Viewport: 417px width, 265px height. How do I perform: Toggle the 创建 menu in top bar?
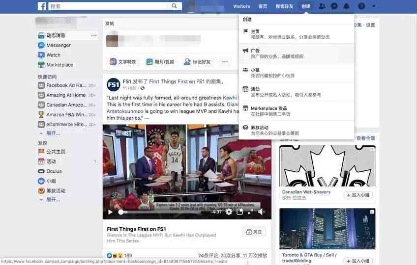coord(306,6)
